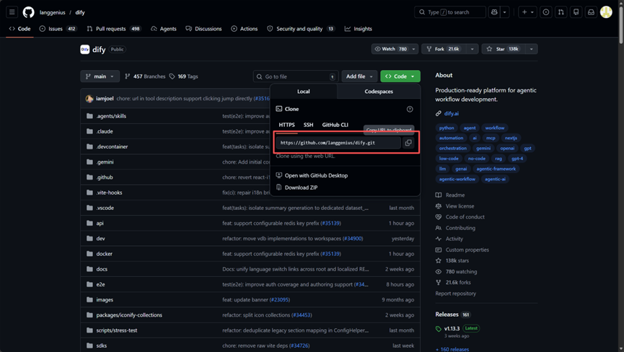Toggle the green Code dropdown button
The image size is (624, 352).
tap(400, 76)
